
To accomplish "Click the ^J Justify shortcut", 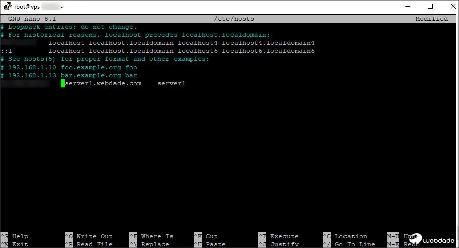I will tap(278, 244).
